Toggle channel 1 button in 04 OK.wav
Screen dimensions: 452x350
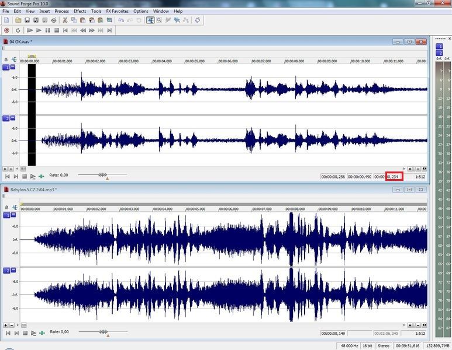click(x=6, y=67)
